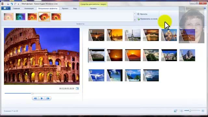Apply the pale faded flower effect
The image size is (208, 117).
[x=9, y=17]
